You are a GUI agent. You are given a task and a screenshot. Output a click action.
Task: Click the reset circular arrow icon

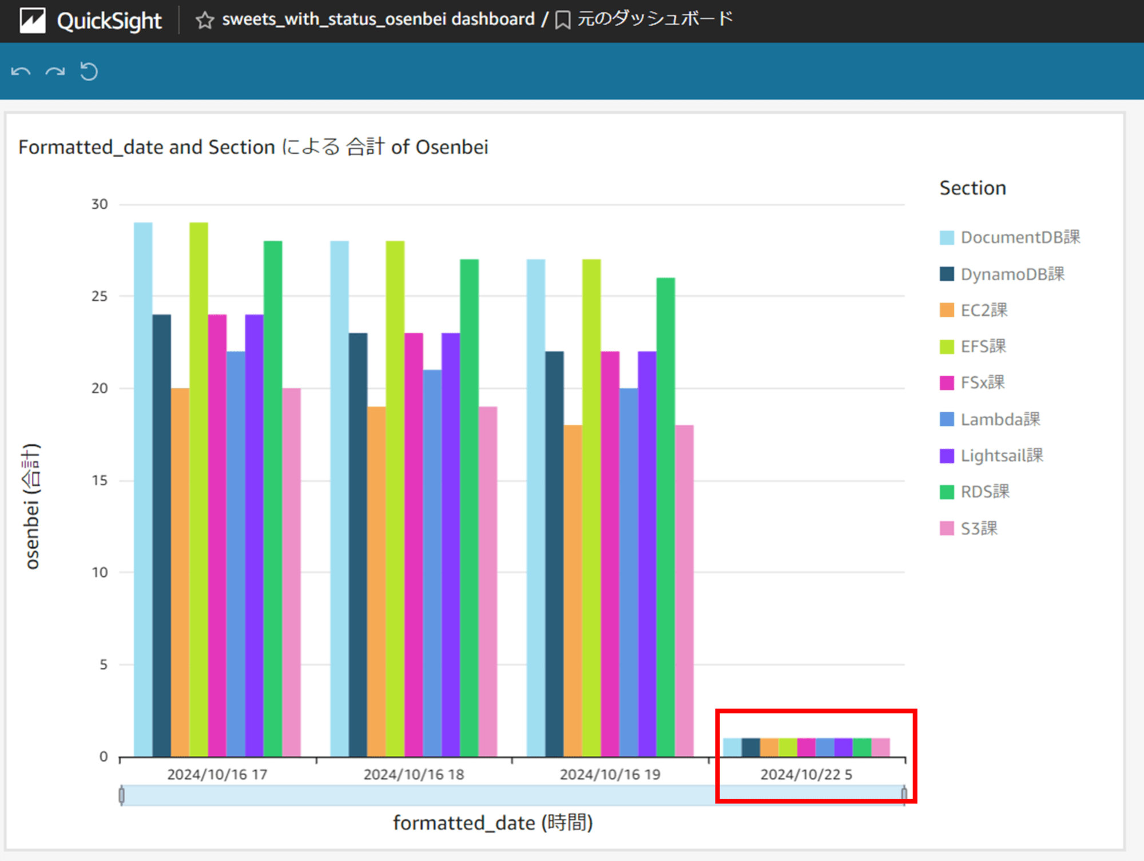(89, 71)
